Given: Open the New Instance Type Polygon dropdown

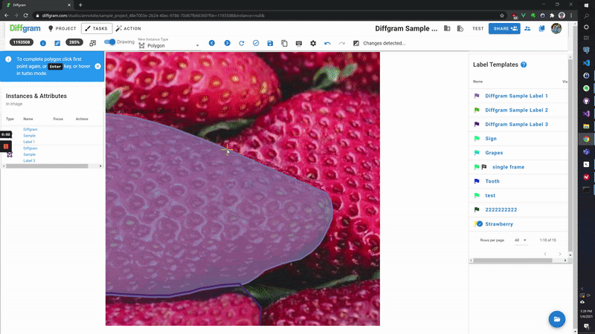Looking at the screenshot, I should coord(169,45).
